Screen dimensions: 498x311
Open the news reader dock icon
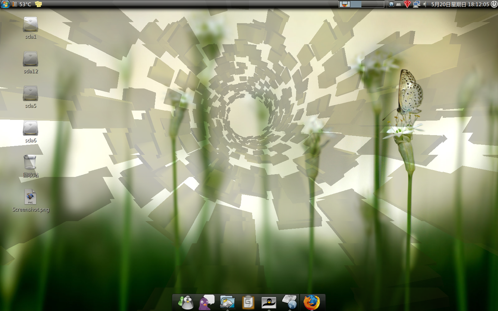click(289, 302)
